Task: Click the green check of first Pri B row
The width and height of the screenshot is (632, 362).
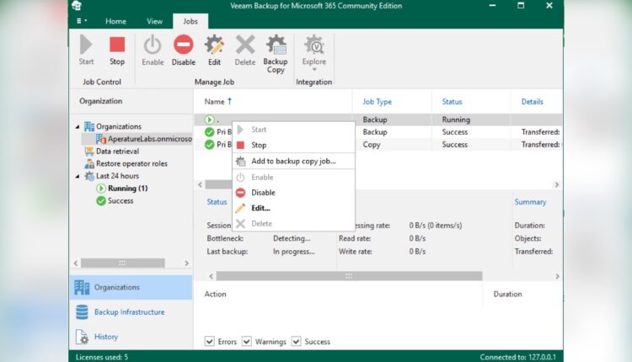Action: point(209,132)
